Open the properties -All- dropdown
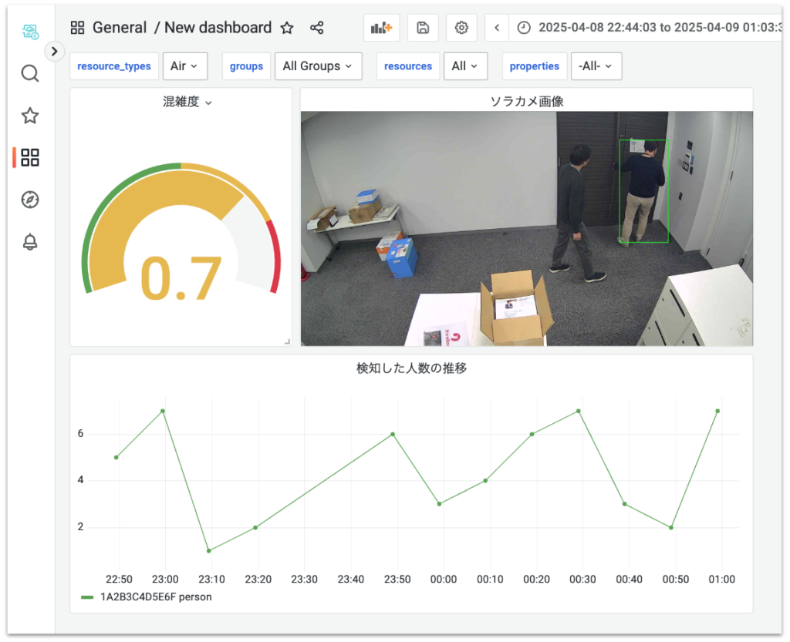Screen dimensions: 790x642 pos(596,66)
